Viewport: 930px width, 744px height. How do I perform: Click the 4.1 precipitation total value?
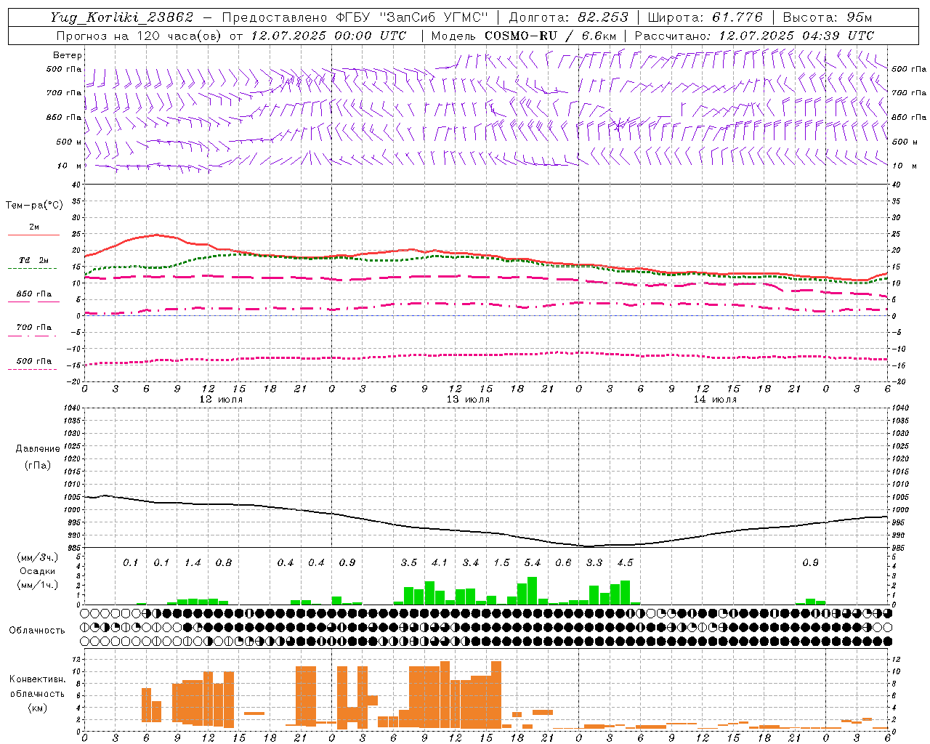(x=440, y=563)
